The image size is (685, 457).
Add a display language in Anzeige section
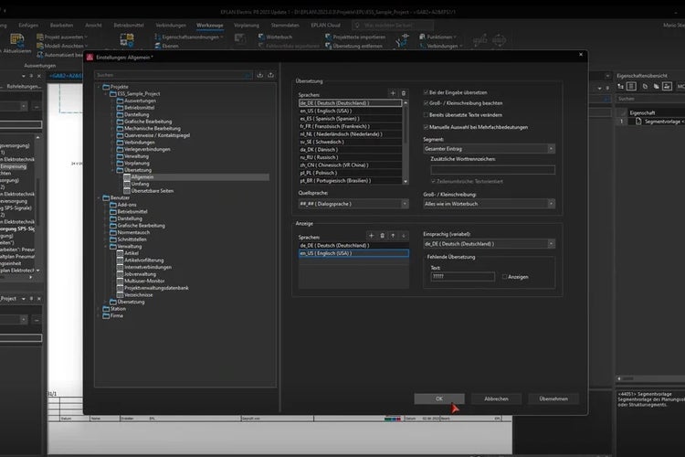click(370, 235)
